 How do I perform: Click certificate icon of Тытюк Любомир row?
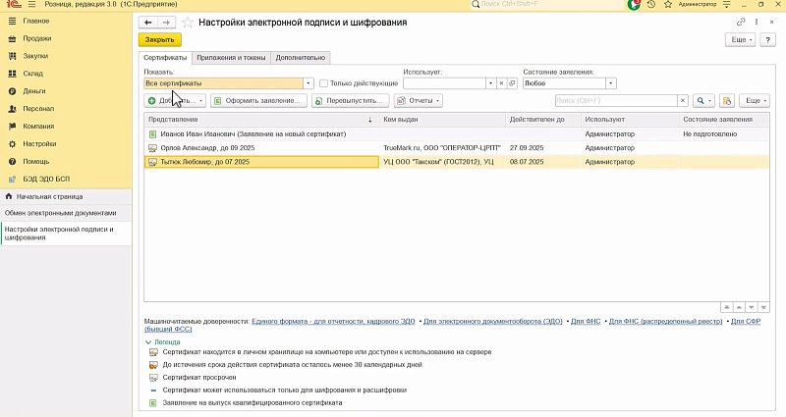pyautogui.click(x=153, y=162)
